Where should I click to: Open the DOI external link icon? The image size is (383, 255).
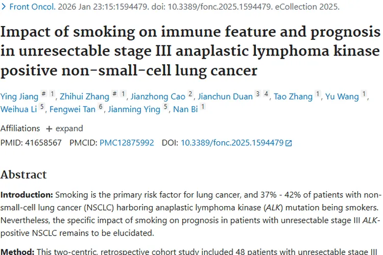[x=289, y=143]
